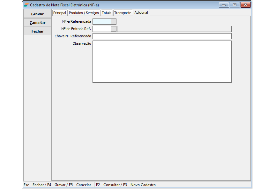Open lookup button beside NF-e Referenciada field
This screenshot has height=189, width=275.
click(x=113, y=21)
